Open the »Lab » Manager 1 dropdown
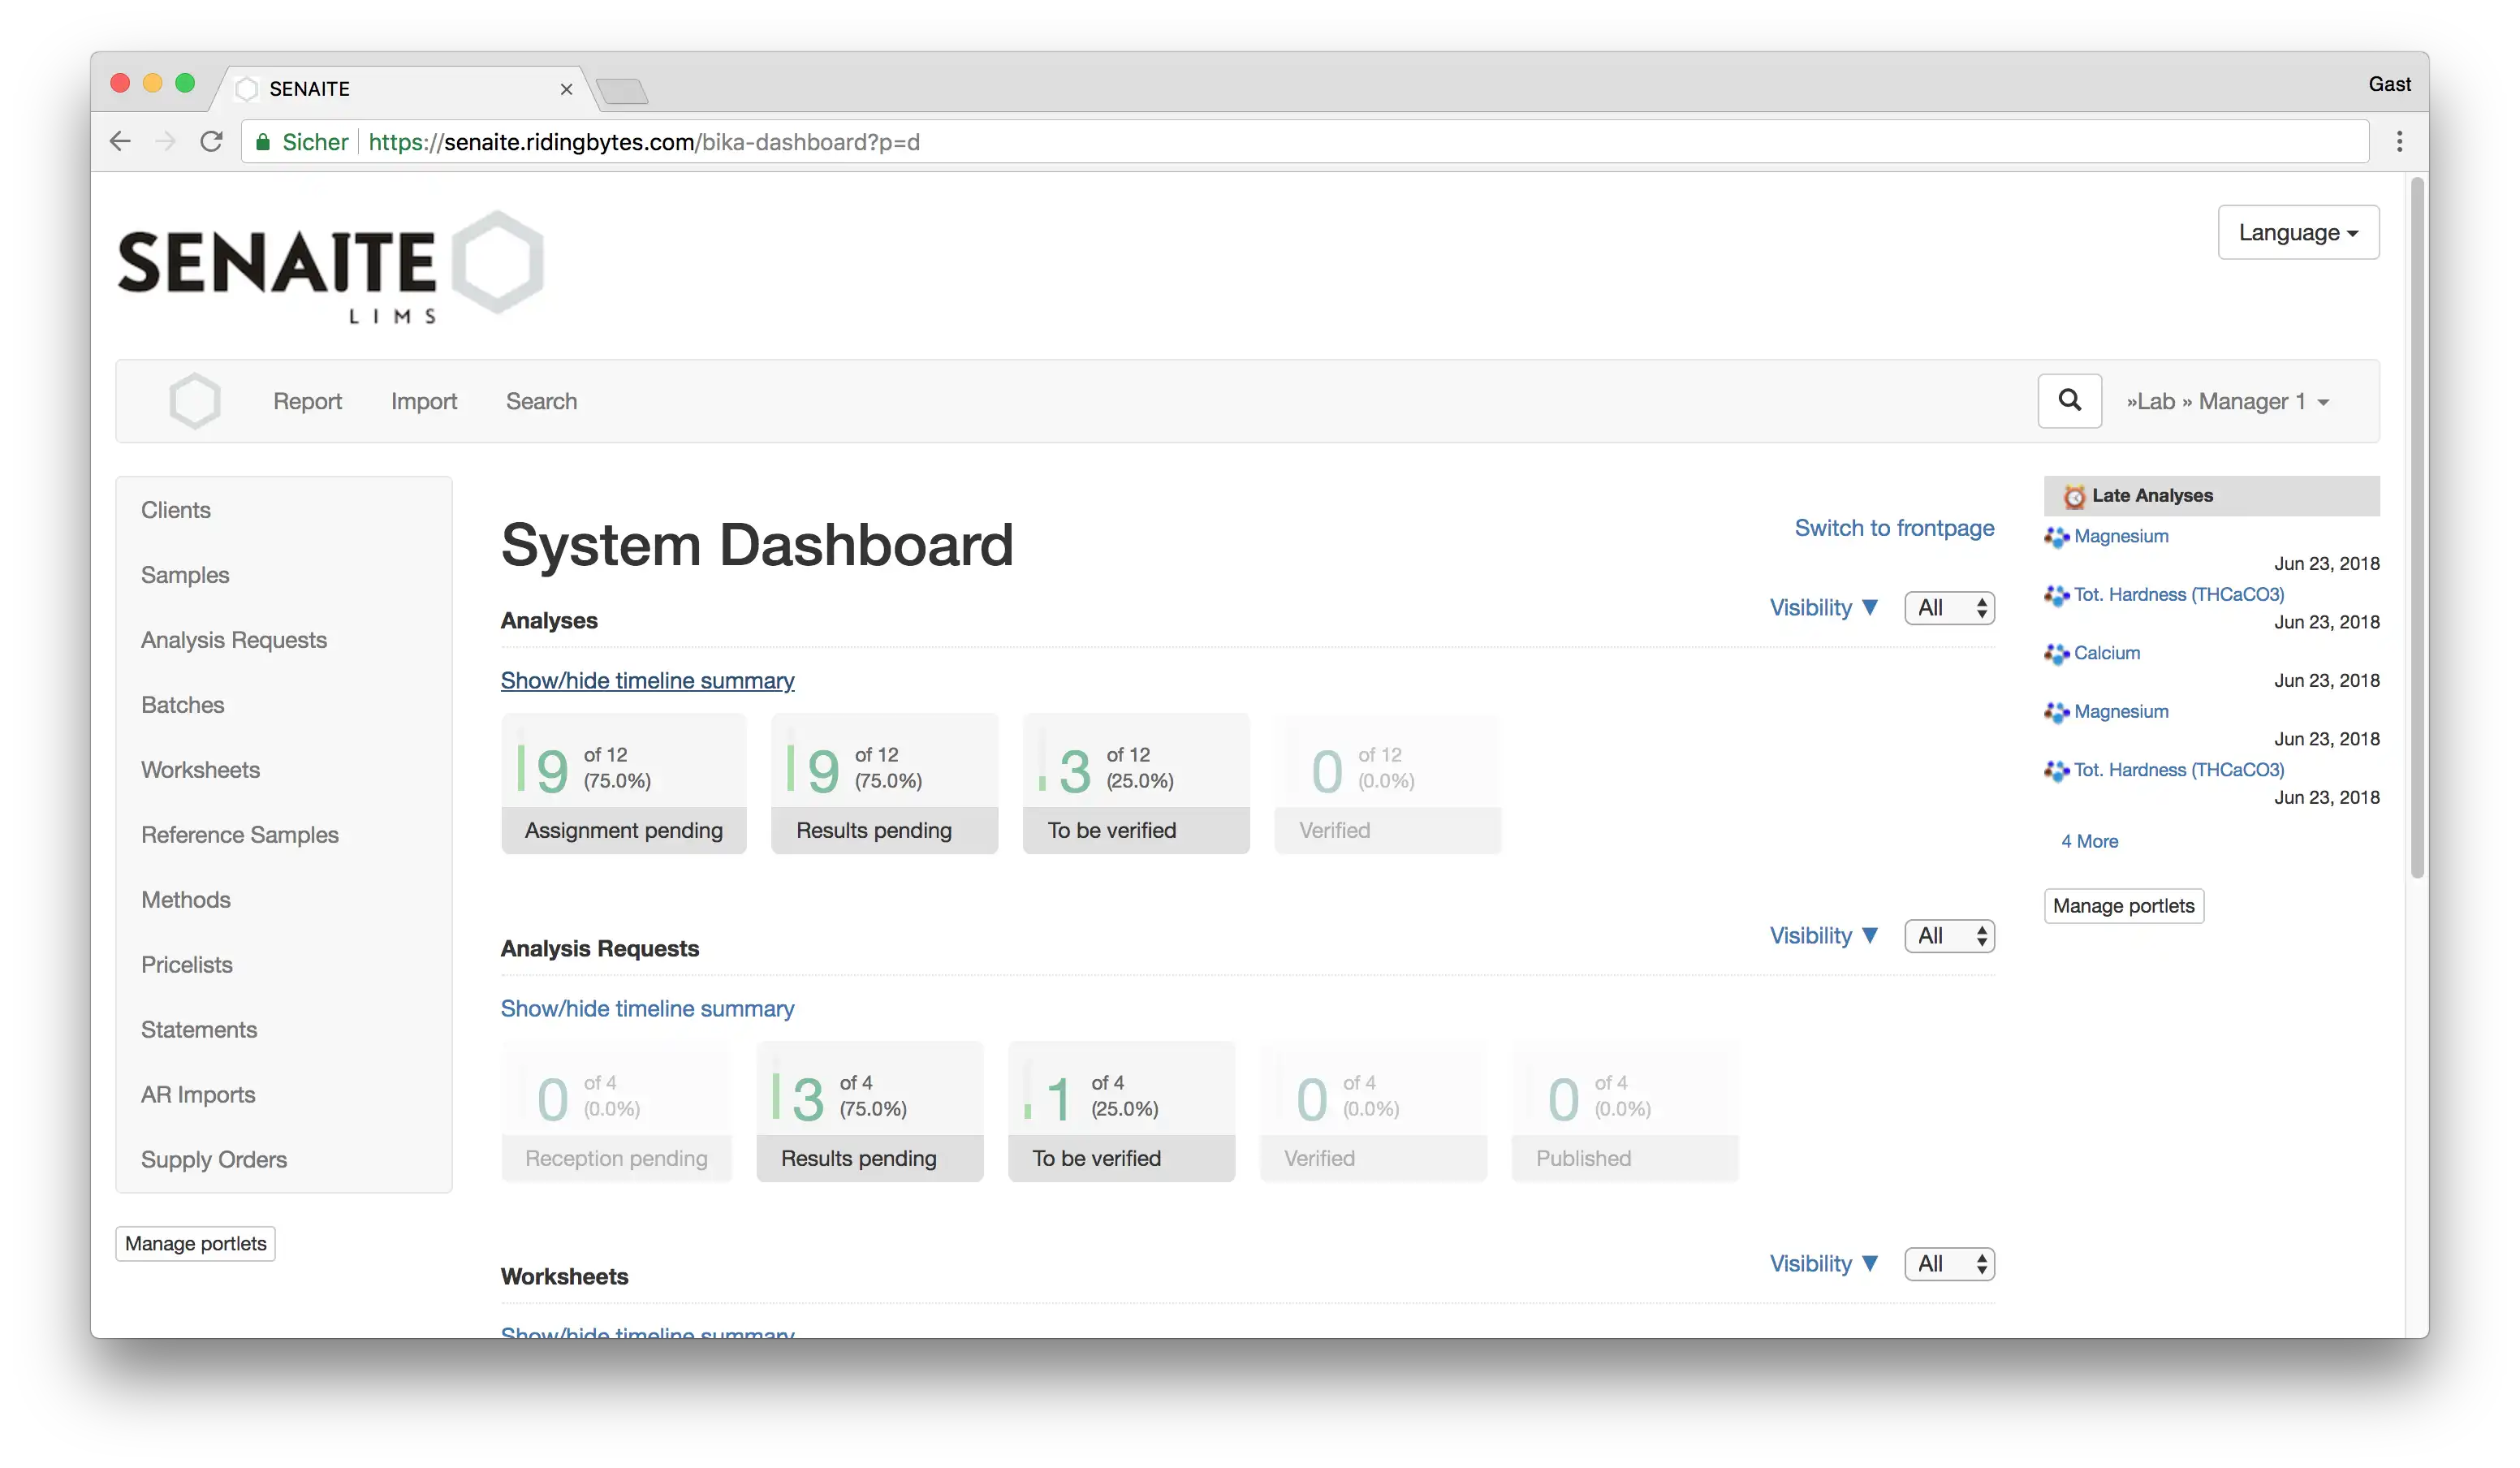Screen dimensions: 2520x1468 (2229, 400)
